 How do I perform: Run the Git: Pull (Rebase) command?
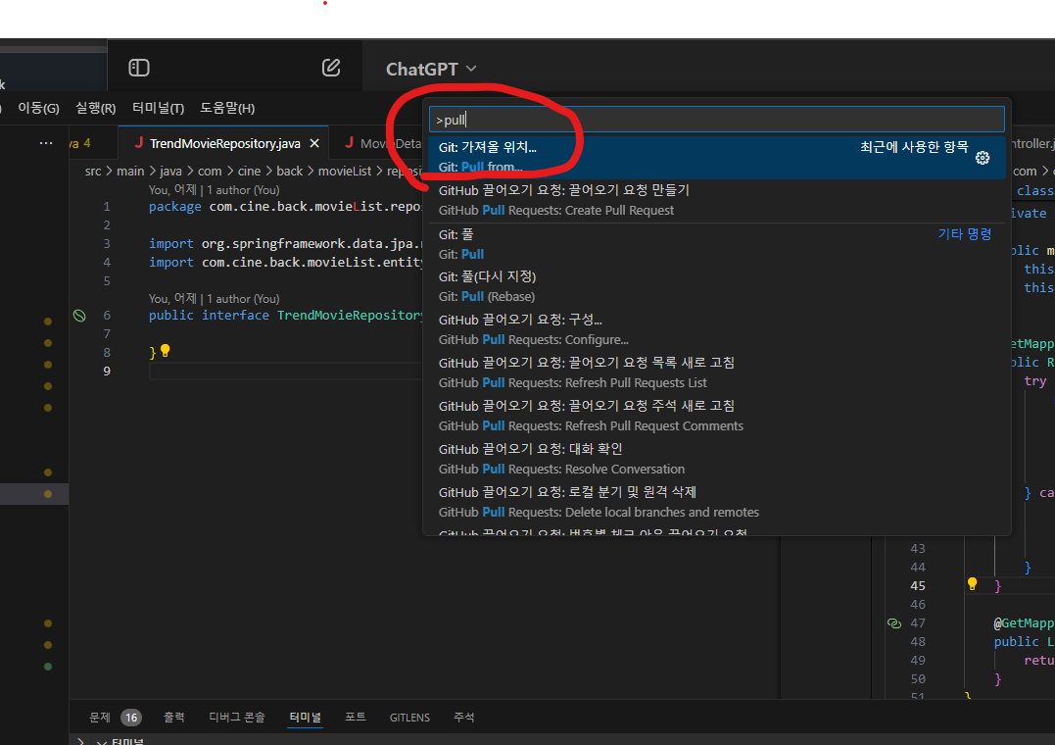(x=717, y=286)
